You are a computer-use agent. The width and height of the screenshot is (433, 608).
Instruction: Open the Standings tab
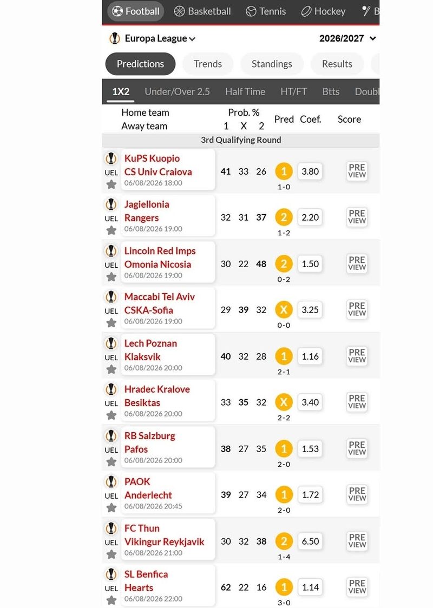pyautogui.click(x=272, y=64)
